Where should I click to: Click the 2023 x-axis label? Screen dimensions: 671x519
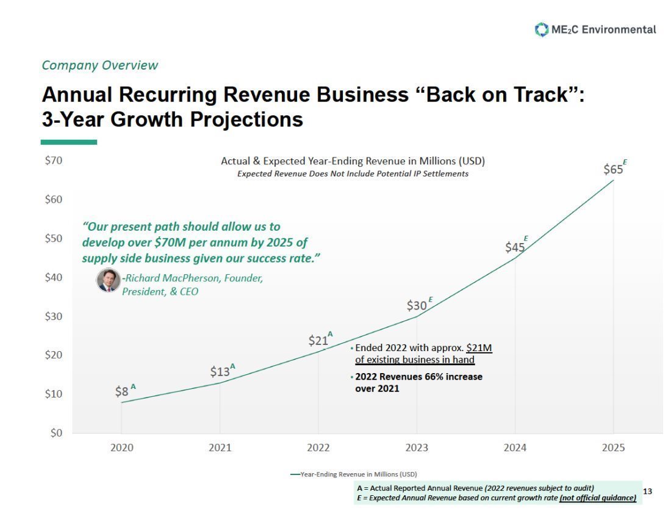[x=417, y=448]
